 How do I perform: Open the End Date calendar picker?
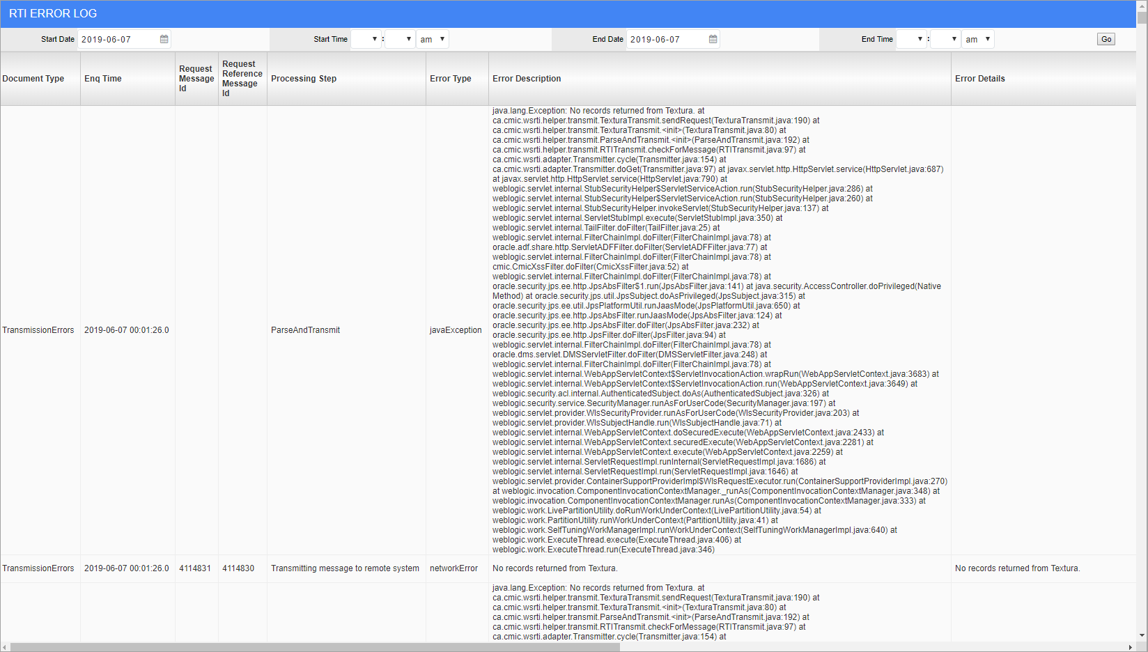(x=713, y=39)
